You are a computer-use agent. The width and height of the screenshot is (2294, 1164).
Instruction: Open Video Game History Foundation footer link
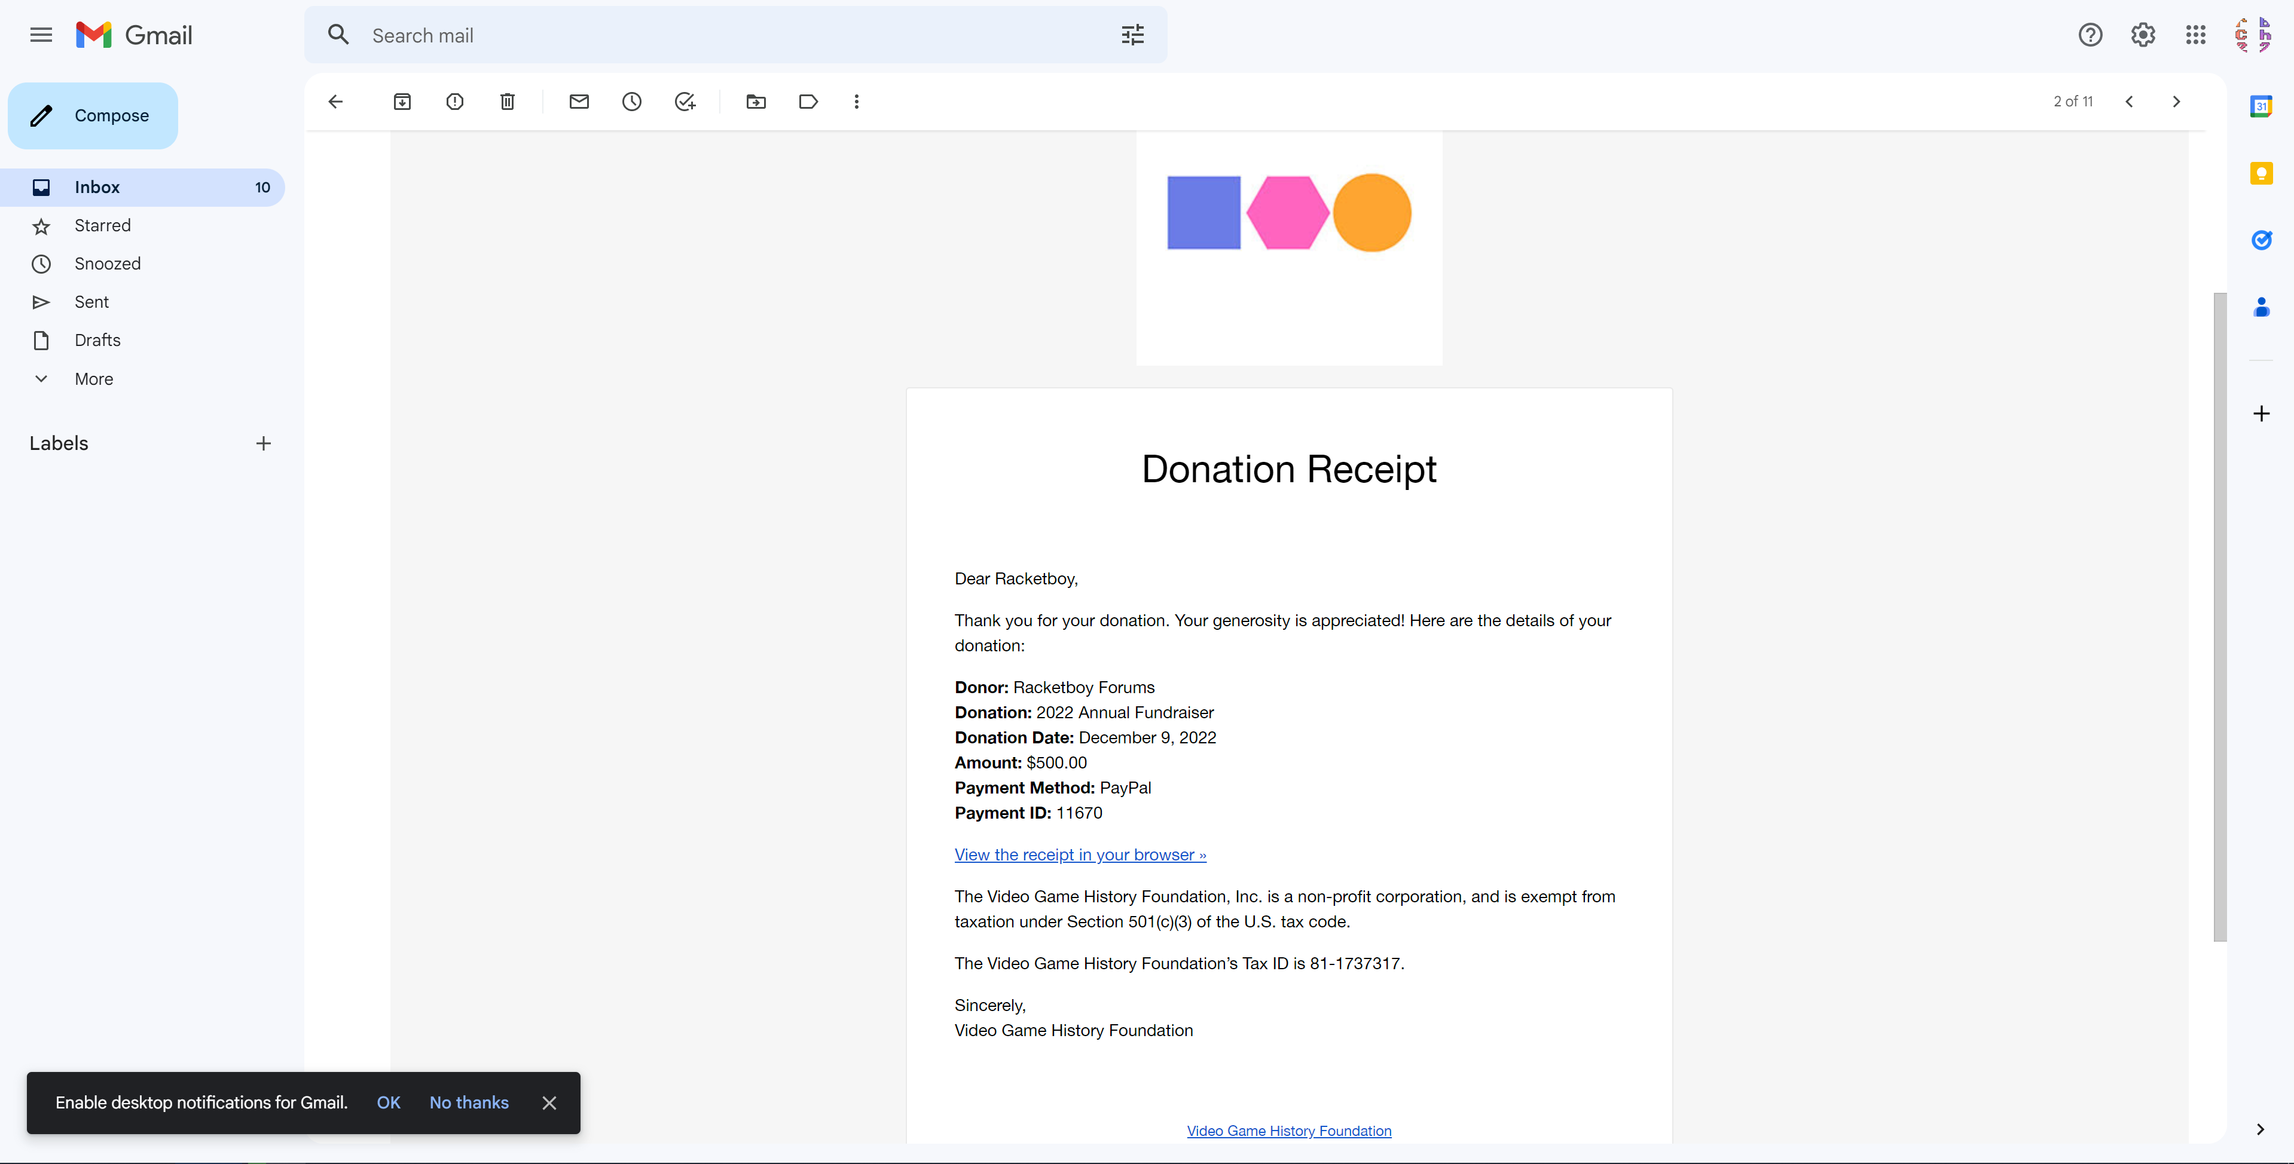click(x=1288, y=1130)
